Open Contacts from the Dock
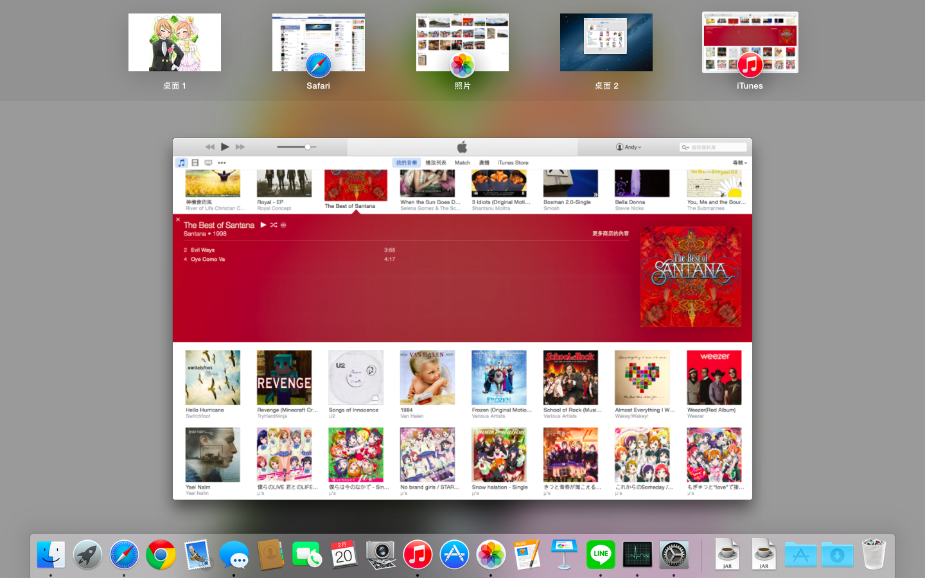 click(x=270, y=555)
